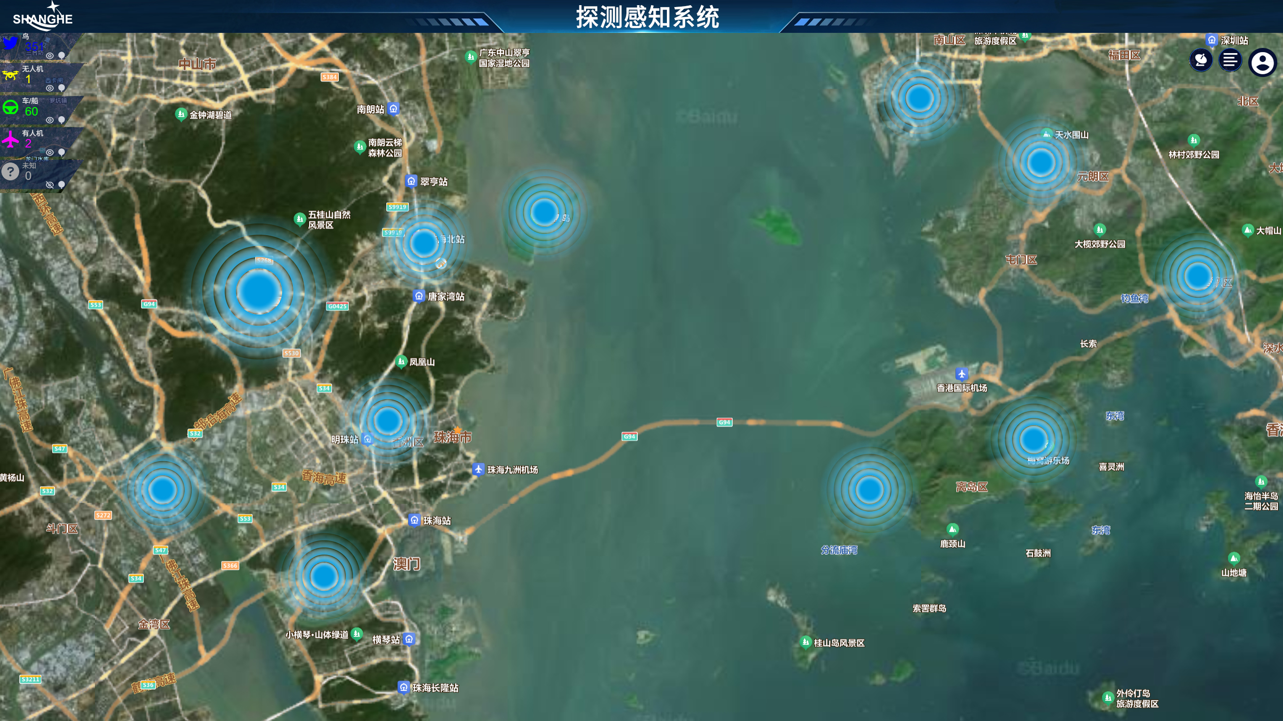
Task: Click the blue bird category icon
Action: point(10,44)
